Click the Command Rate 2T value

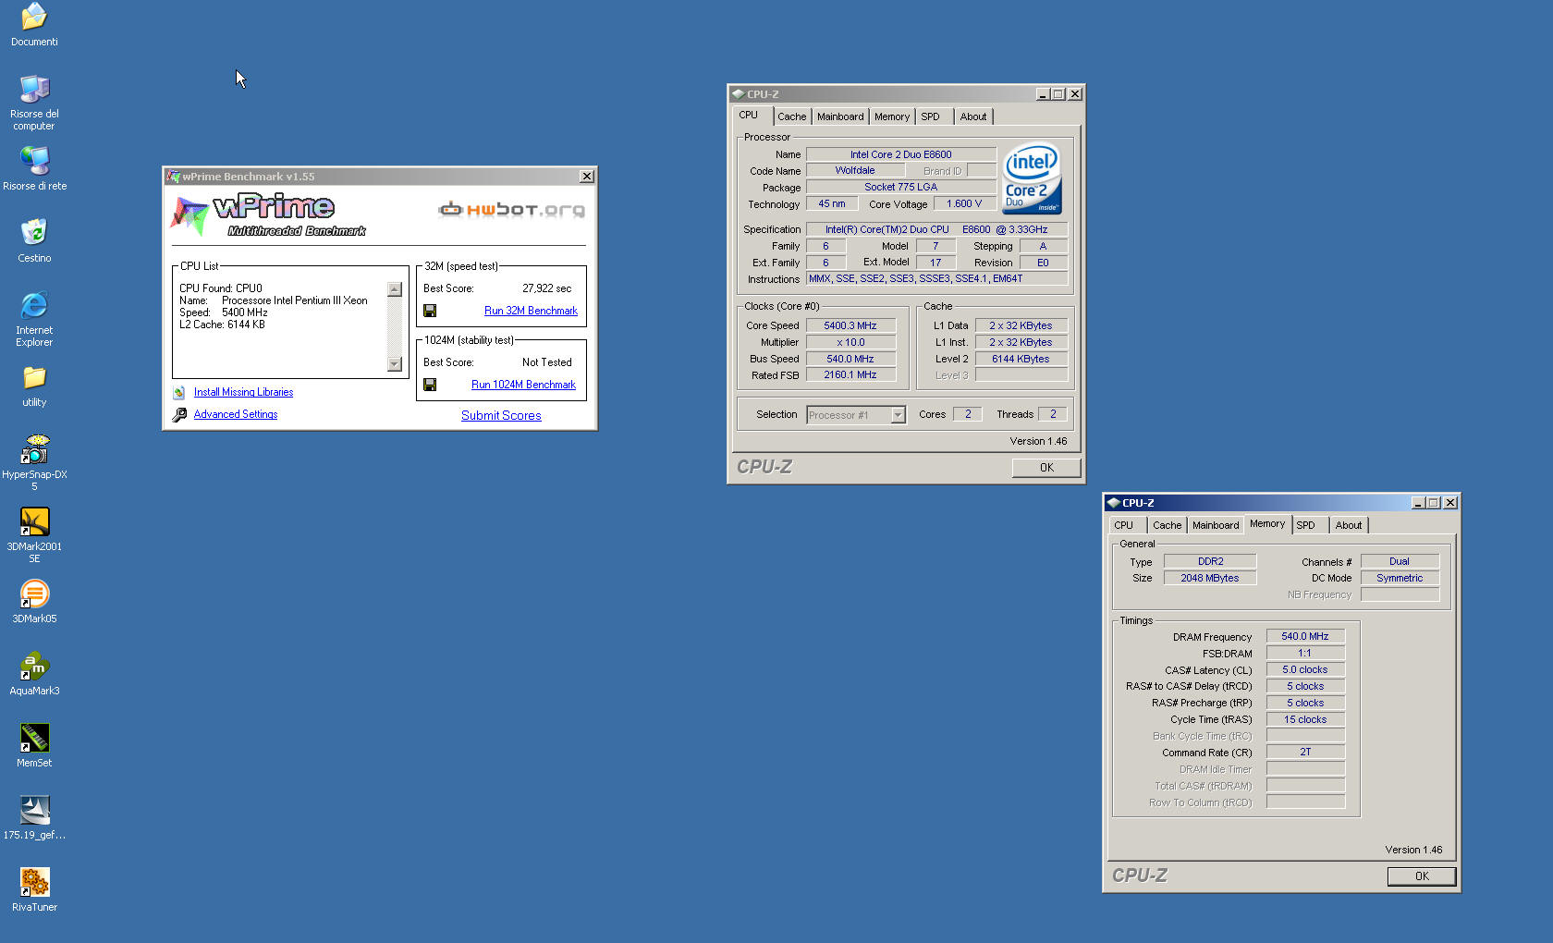pyautogui.click(x=1305, y=752)
